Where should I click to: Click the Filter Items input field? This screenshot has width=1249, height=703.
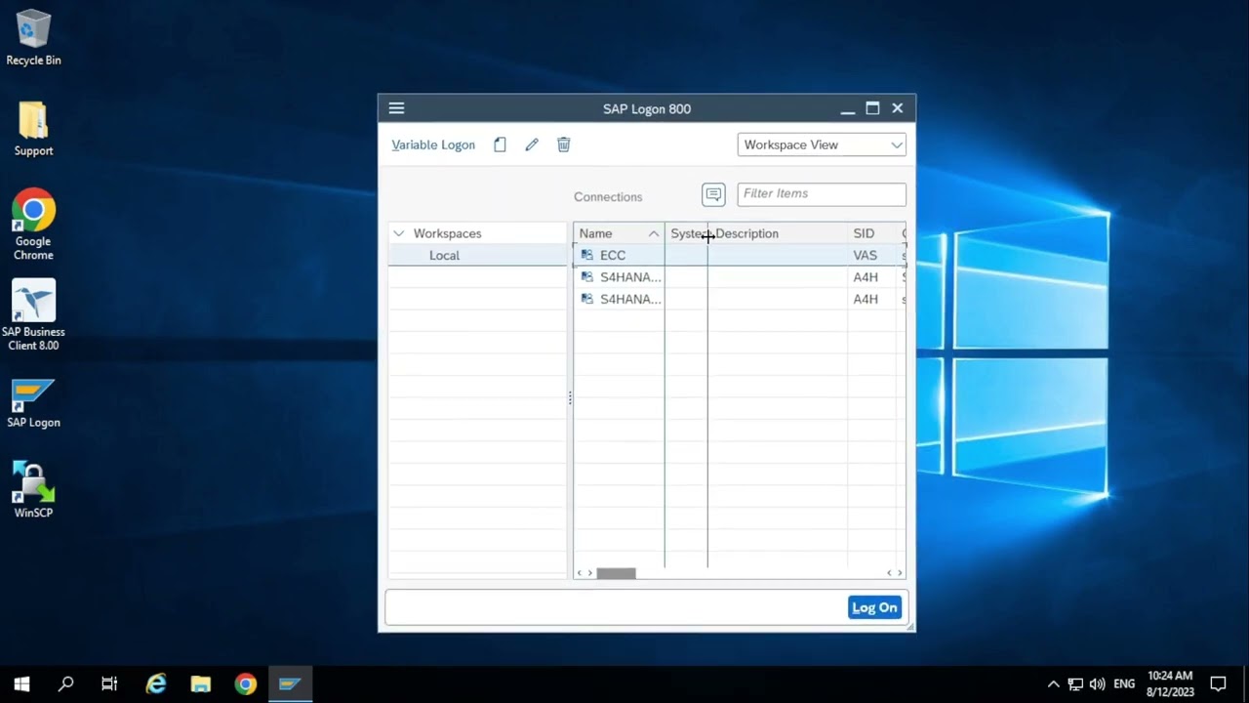tap(822, 194)
